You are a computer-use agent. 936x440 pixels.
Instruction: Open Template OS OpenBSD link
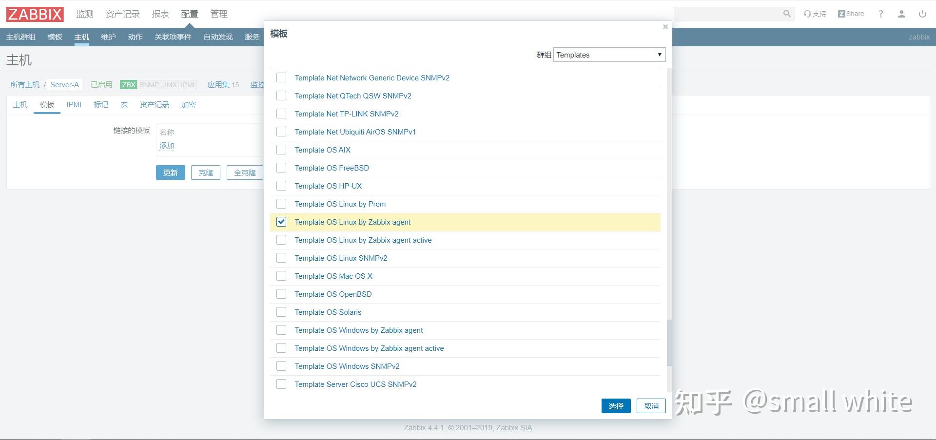(x=333, y=294)
